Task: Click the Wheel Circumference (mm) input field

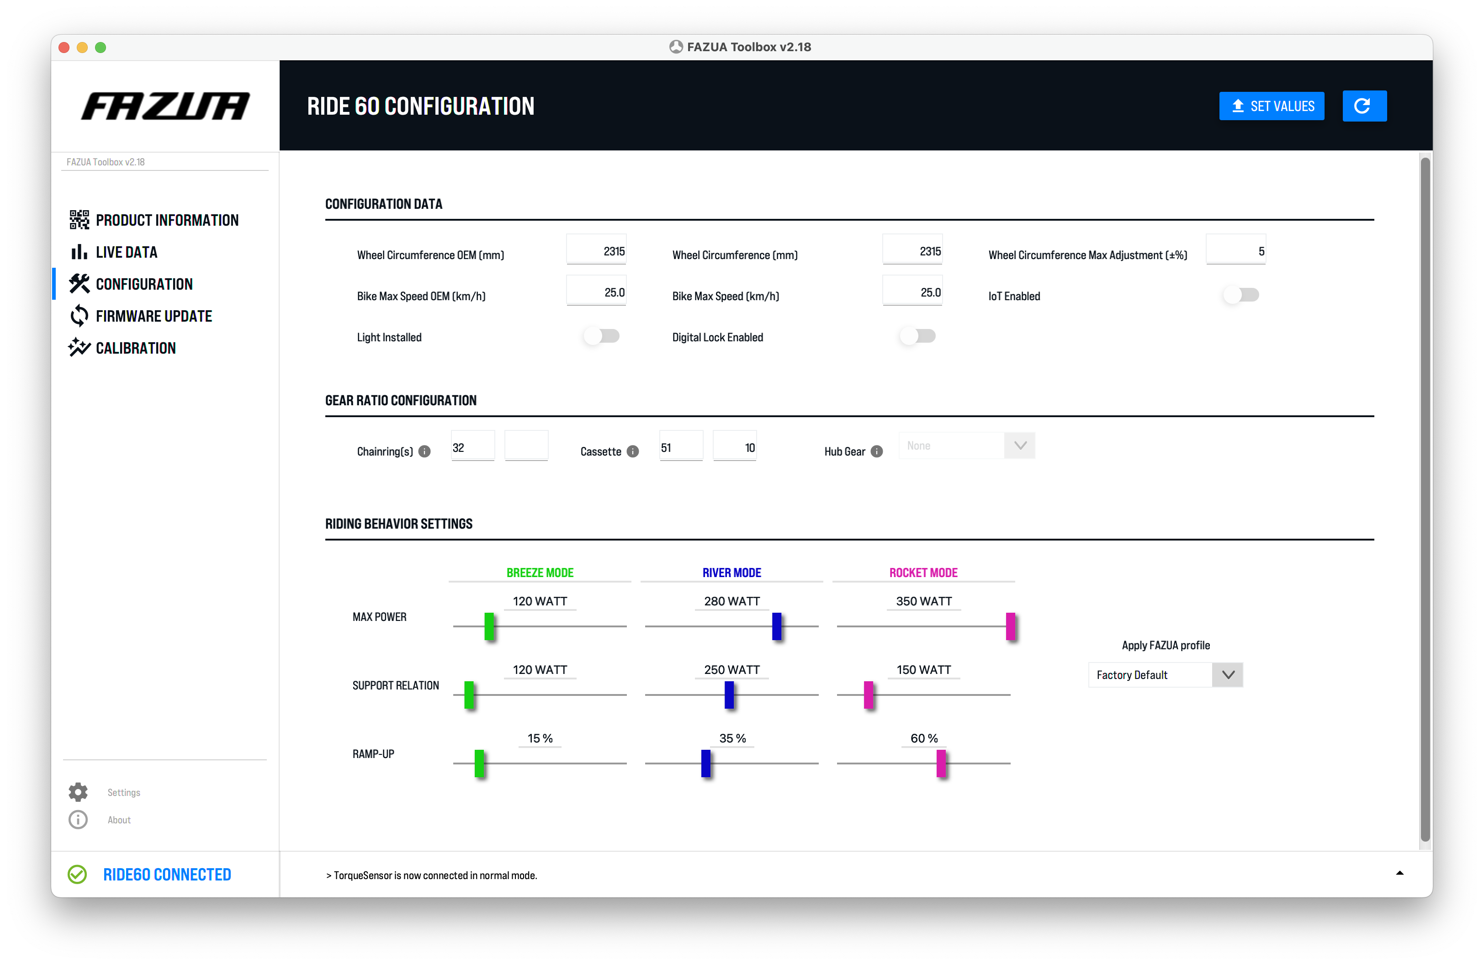Action: tap(912, 250)
